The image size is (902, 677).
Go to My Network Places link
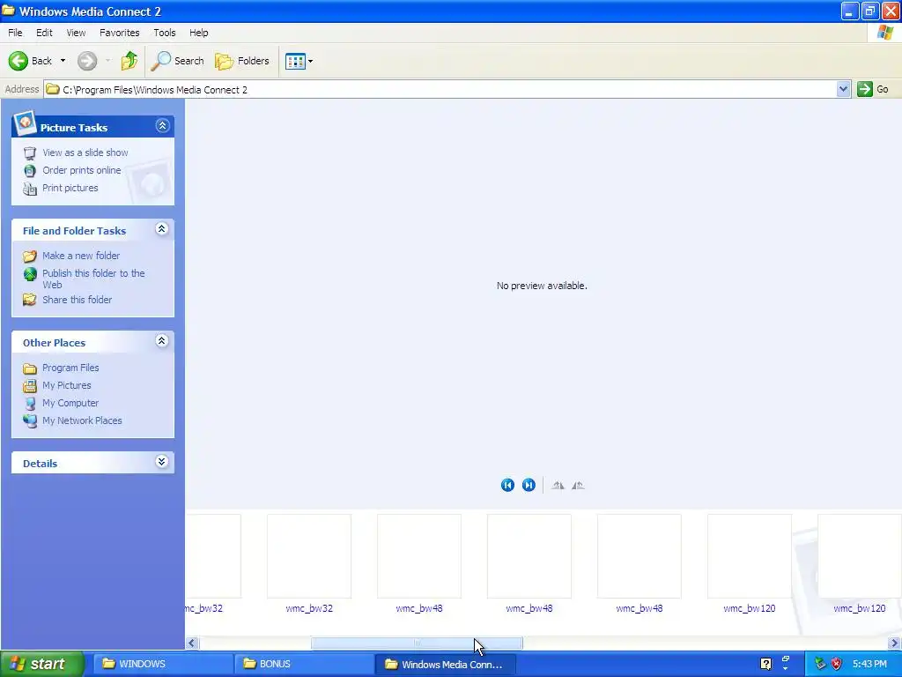click(x=82, y=420)
